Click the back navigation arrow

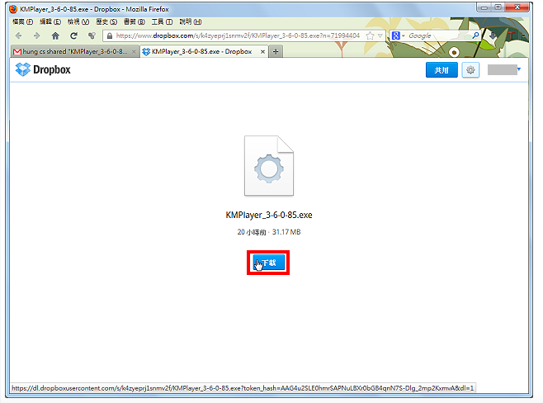point(19,36)
